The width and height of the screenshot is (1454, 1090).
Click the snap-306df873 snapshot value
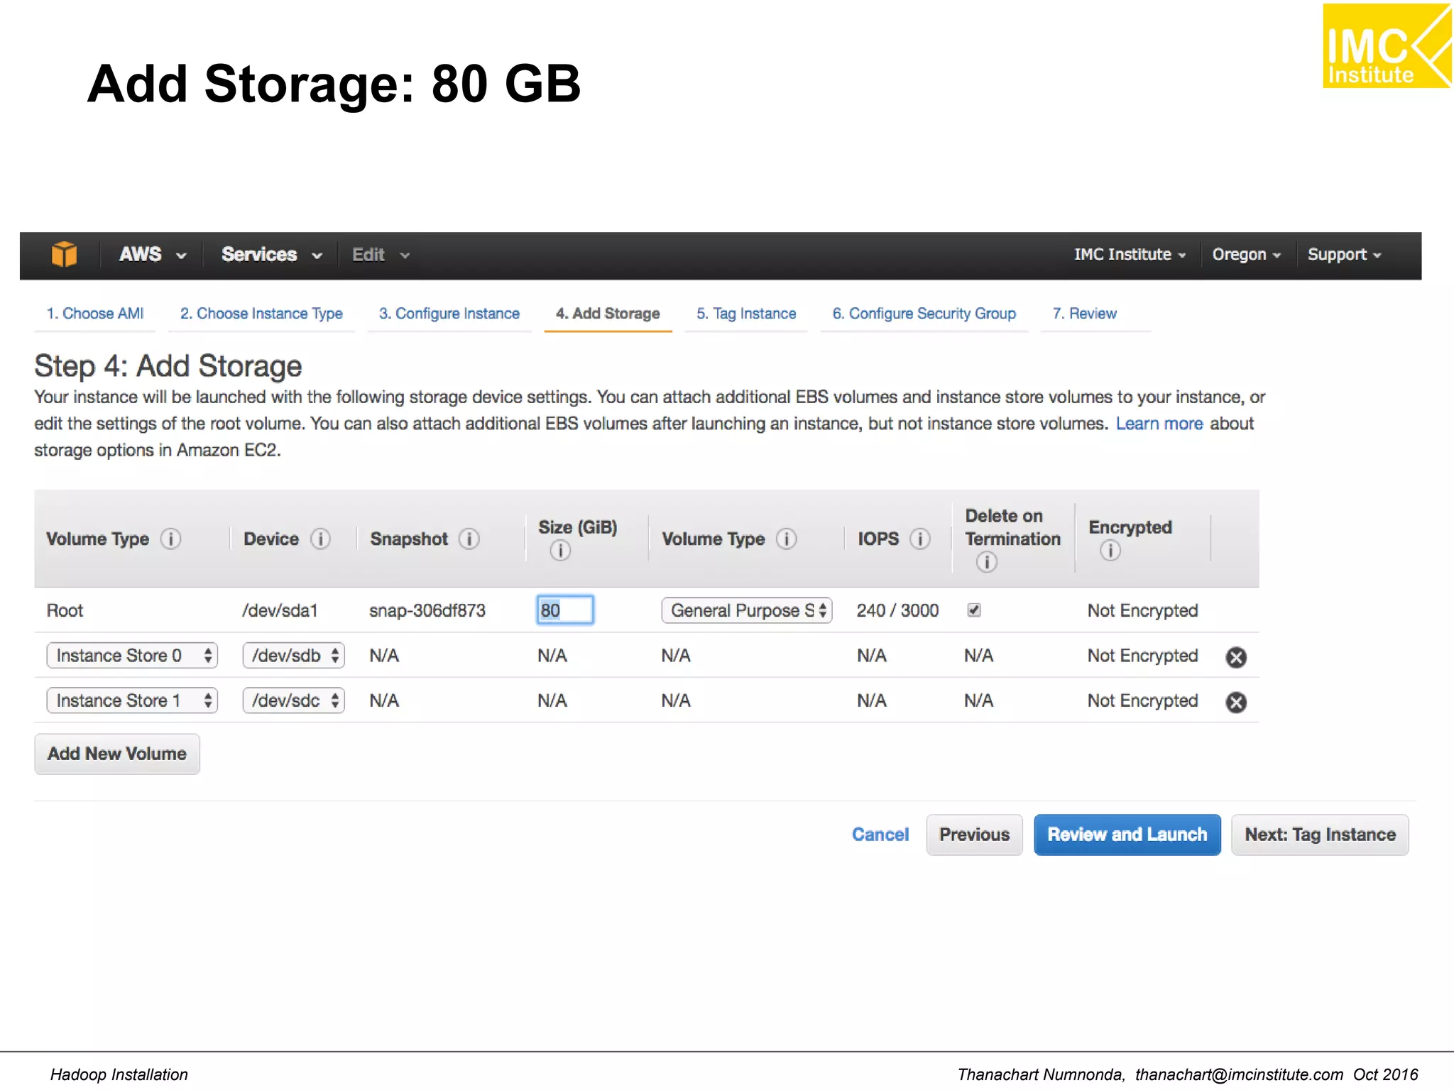tap(427, 610)
